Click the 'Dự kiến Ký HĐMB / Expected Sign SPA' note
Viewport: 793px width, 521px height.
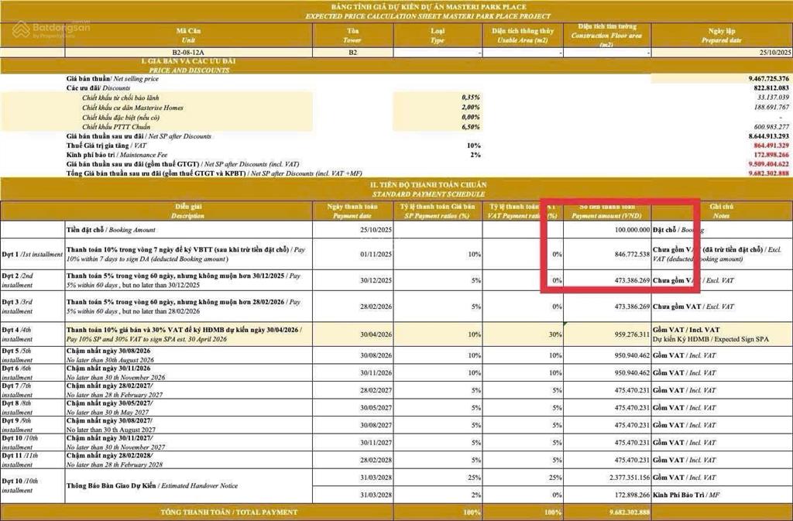pyautogui.click(x=711, y=339)
